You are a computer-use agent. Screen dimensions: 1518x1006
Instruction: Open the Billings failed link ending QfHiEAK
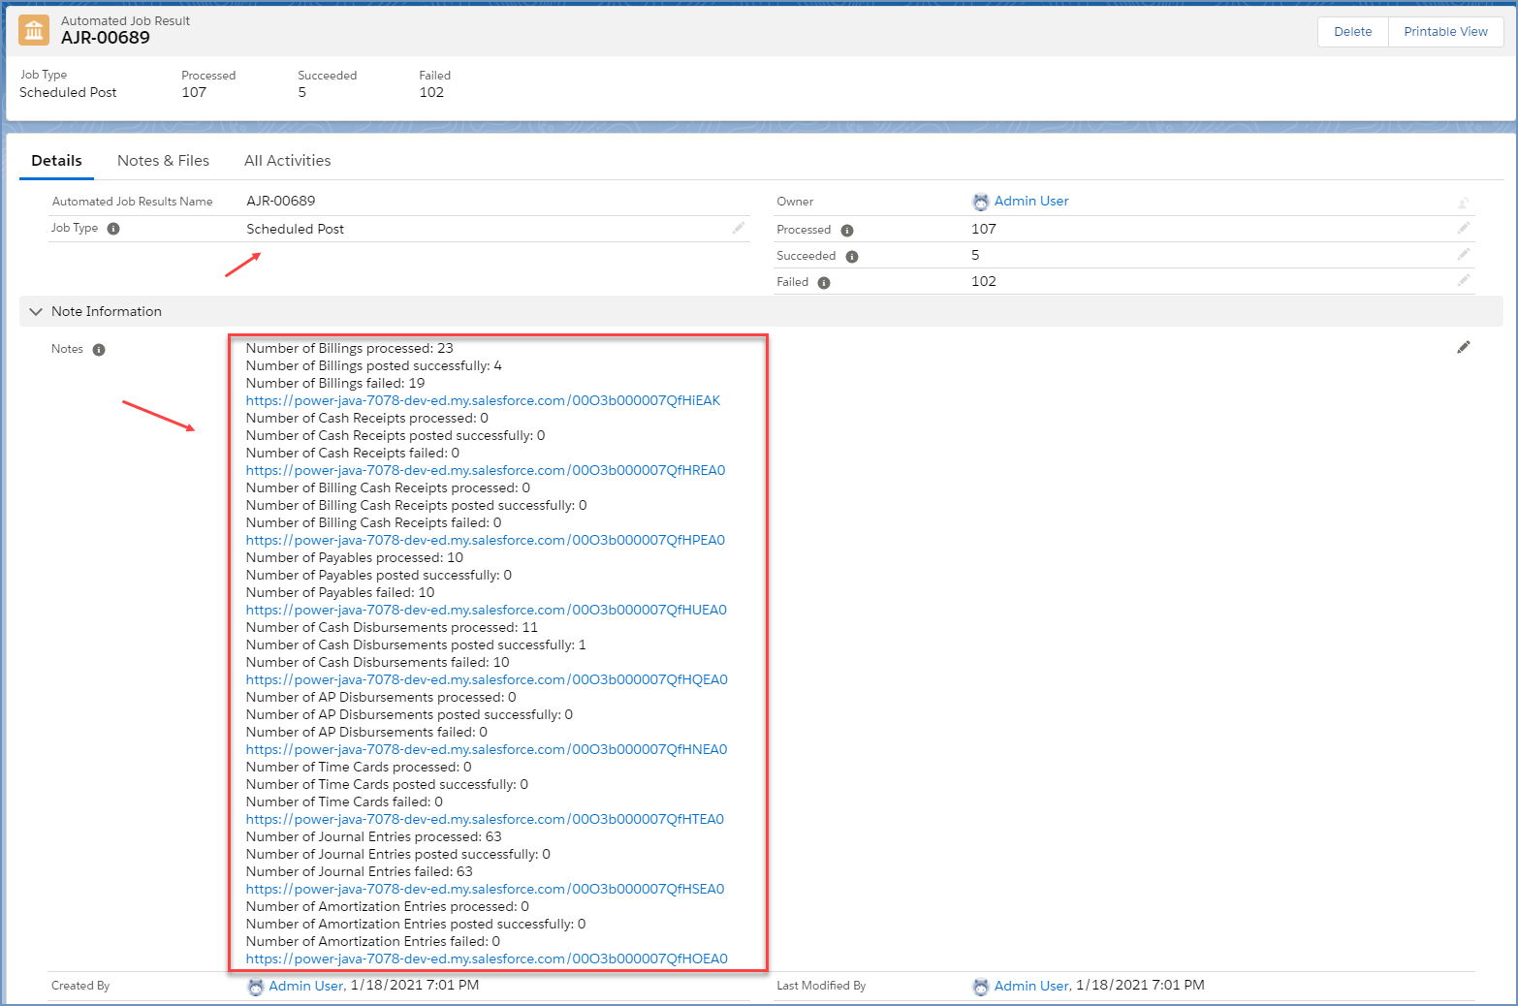pos(483,401)
